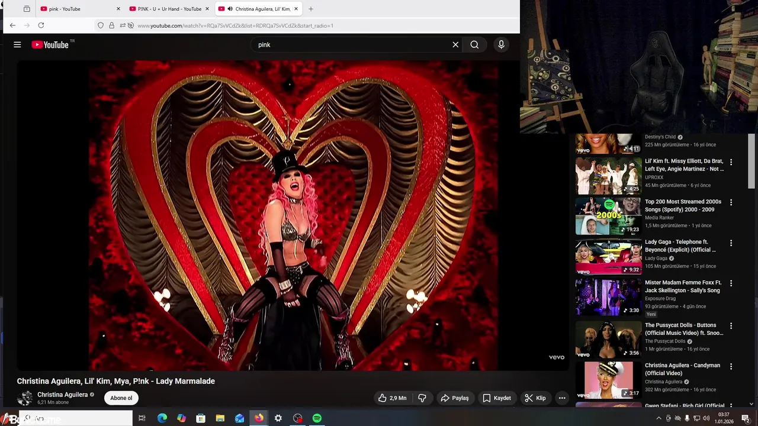
Task: Open 'The Pussycat Dolls - Buttons' title
Action: [x=684, y=329]
